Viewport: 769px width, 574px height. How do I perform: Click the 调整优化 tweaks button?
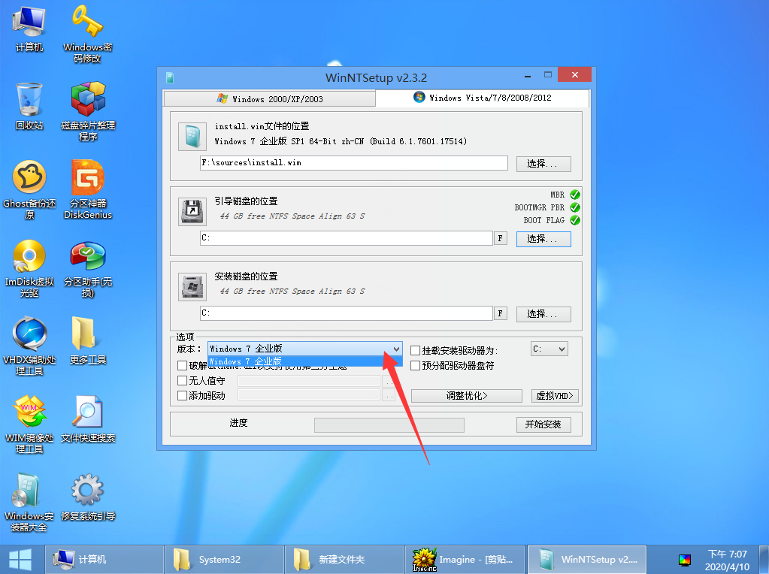click(466, 396)
